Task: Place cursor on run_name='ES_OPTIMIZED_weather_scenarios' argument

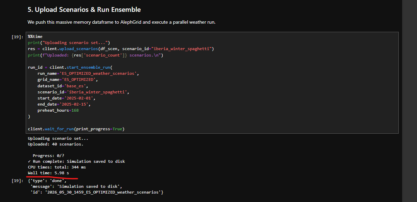Action: pos(88,73)
